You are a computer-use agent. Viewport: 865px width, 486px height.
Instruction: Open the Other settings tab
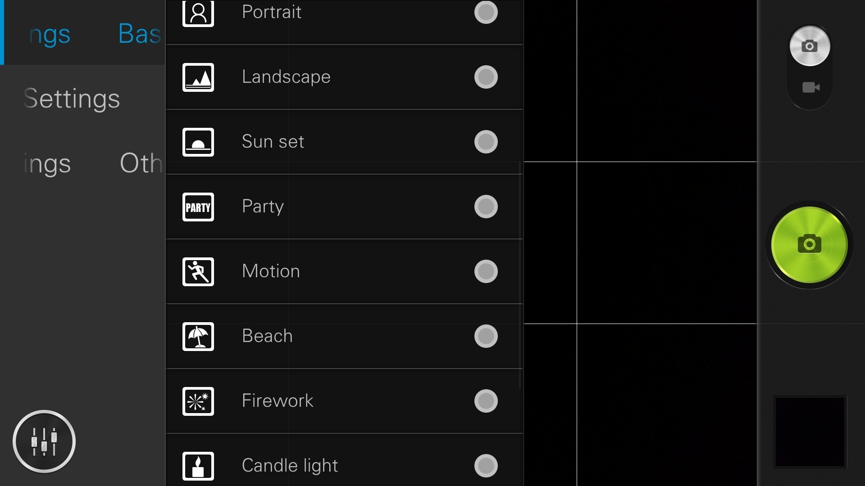141,163
